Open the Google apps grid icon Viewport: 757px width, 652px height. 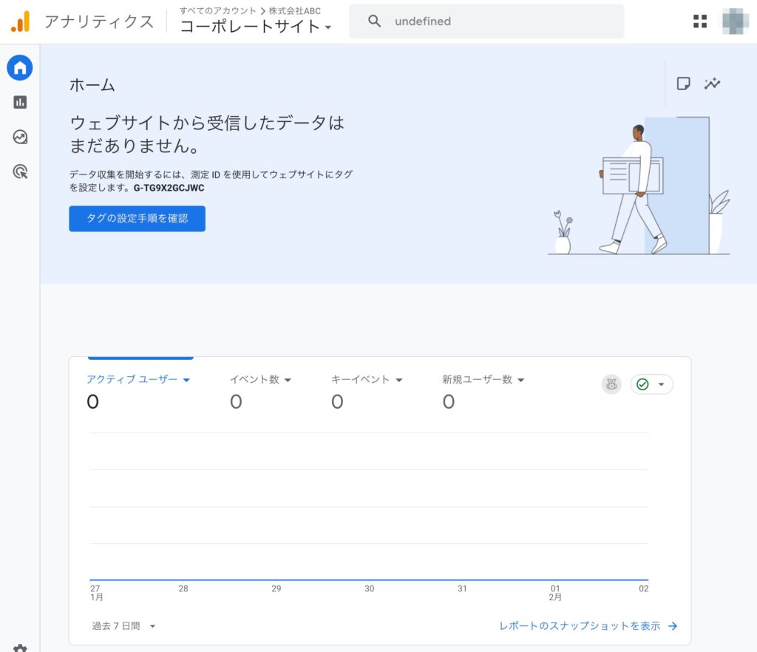[x=699, y=21]
